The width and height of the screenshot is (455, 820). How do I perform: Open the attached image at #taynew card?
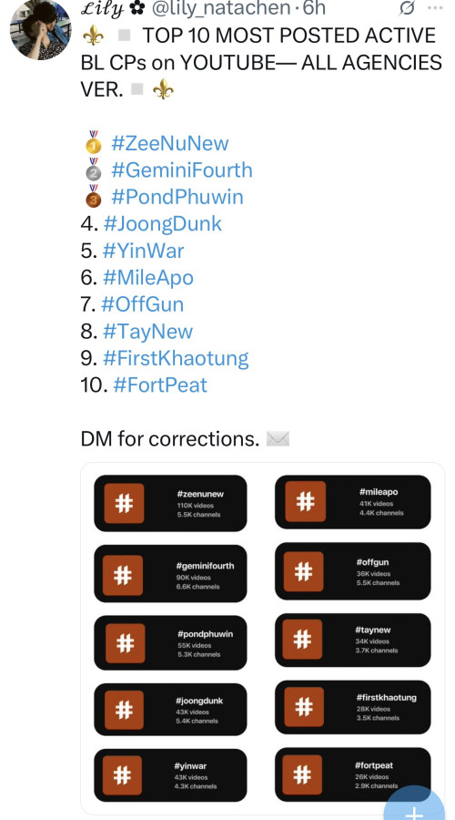point(353,641)
